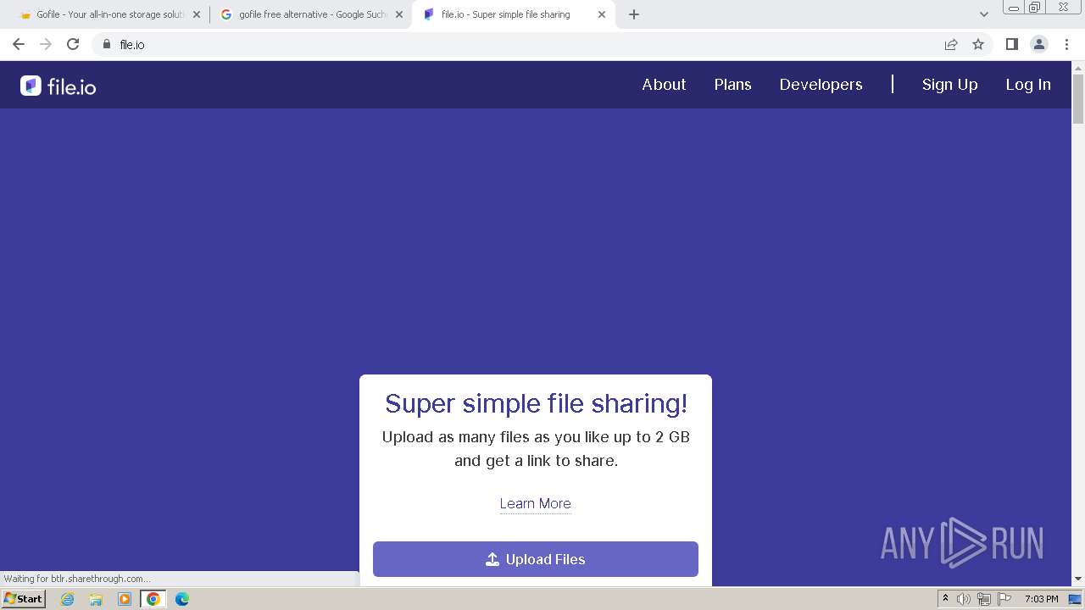Click the browser forward arrow
The height and width of the screenshot is (610, 1085).
coord(46,44)
